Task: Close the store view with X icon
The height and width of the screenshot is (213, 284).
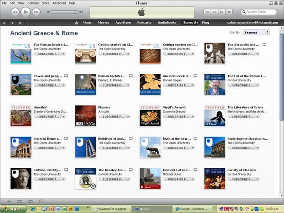Action: coord(4,23)
